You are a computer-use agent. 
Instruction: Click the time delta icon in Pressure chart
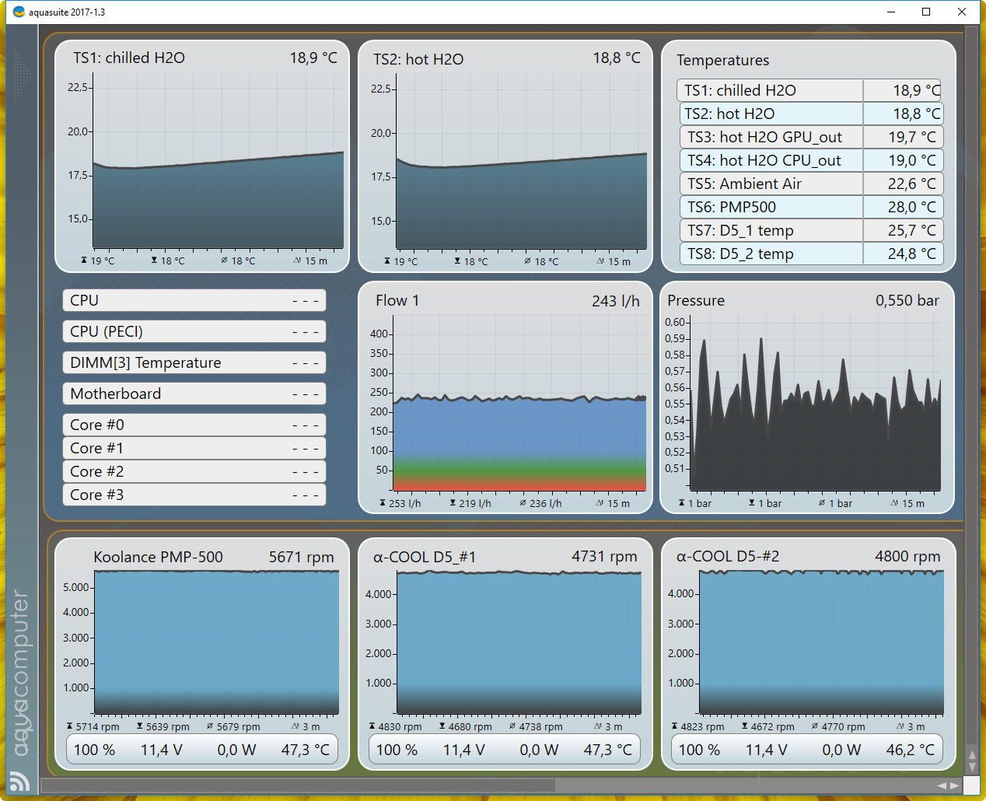pos(894,503)
